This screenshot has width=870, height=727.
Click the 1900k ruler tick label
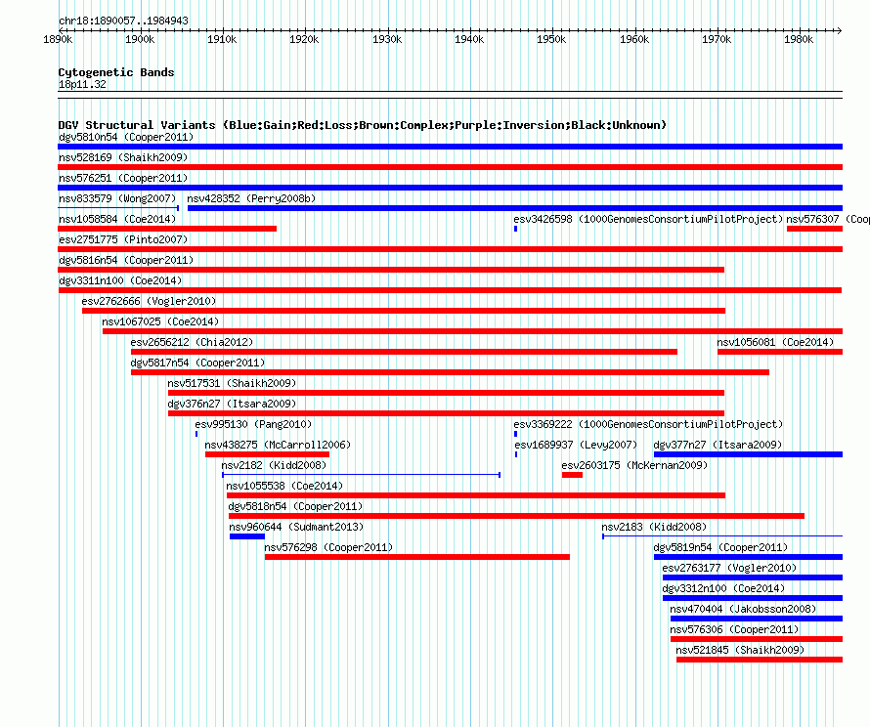click(x=140, y=39)
